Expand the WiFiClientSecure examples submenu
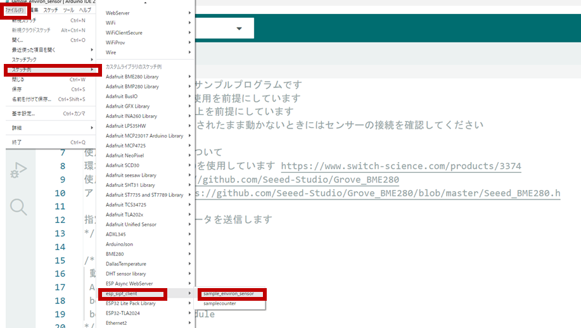581x328 pixels. (146, 32)
